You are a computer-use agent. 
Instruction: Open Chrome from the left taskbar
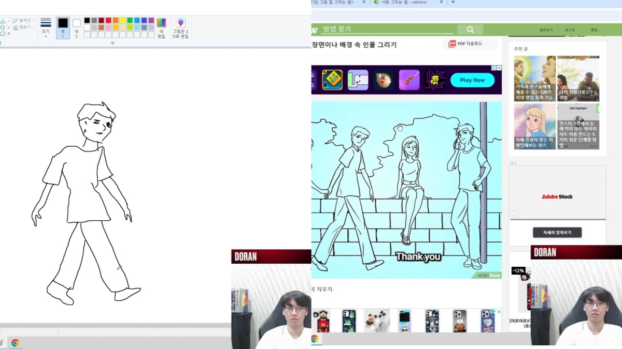coord(15,343)
